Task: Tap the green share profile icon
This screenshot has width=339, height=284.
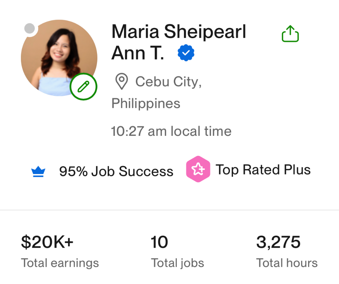Action: pos(290,34)
